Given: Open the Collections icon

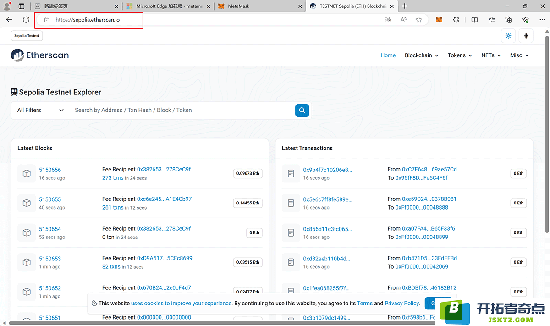Looking at the screenshot, I should (x=509, y=20).
